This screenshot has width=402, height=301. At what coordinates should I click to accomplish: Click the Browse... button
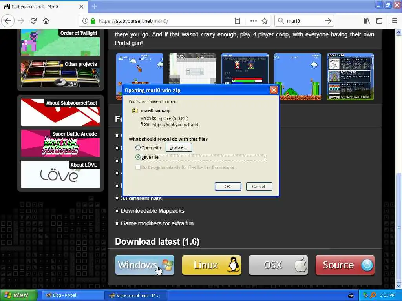[x=179, y=148]
